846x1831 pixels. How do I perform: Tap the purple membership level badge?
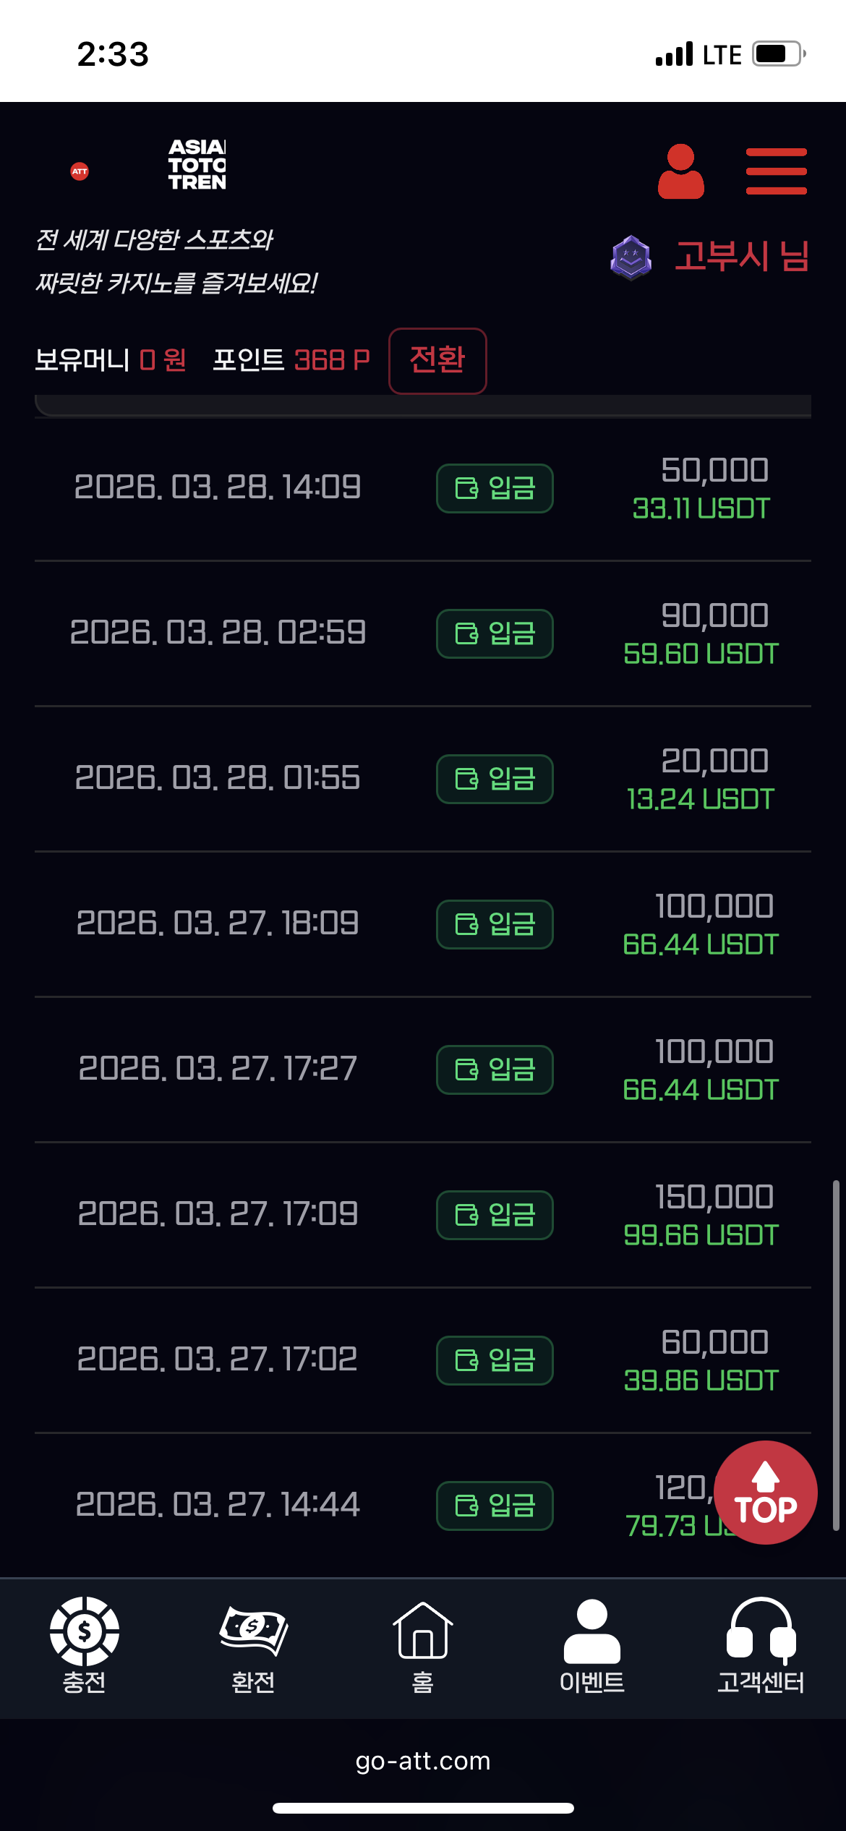point(631,257)
